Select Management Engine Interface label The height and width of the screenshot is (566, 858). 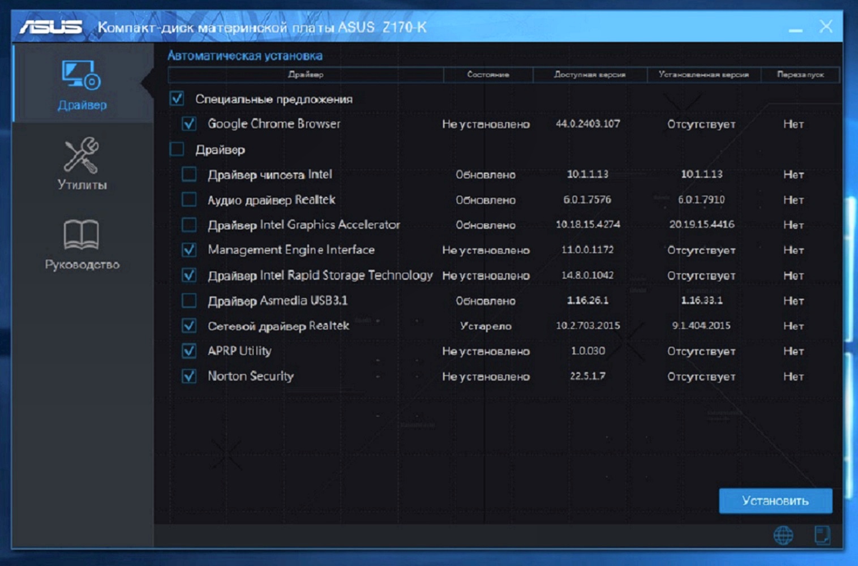click(x=291, y=250)
